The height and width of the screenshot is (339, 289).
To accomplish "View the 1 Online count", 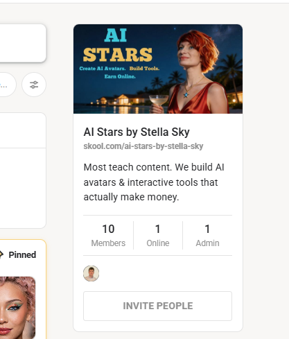I will click(158, 235).
